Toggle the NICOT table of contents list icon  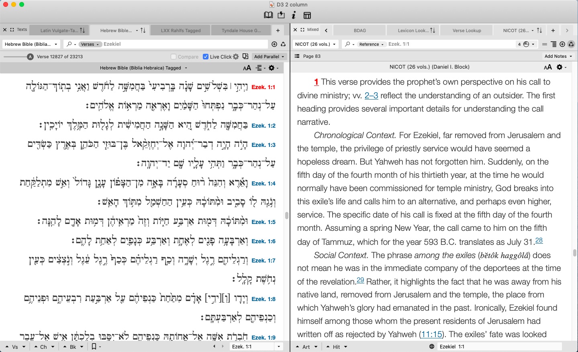[297, 56]
